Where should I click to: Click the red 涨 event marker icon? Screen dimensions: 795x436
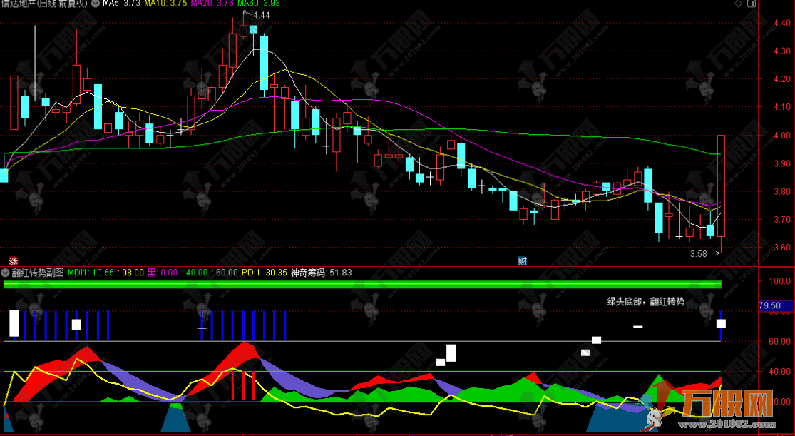coord(13,261)
